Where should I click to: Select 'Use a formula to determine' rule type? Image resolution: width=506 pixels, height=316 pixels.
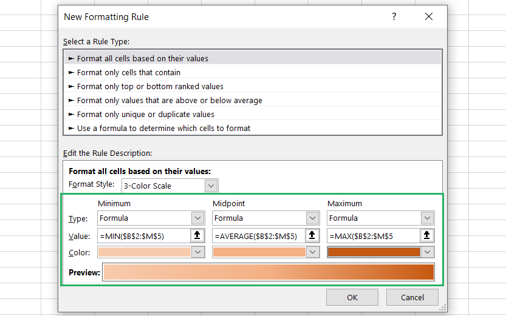point(163,129)
